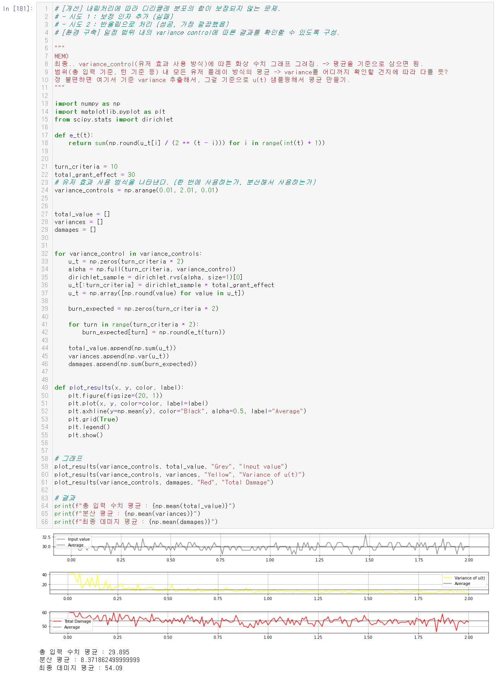Screen dimensions: 497x676
Task: Click the grey Input value plot
Action: point(271,544)
